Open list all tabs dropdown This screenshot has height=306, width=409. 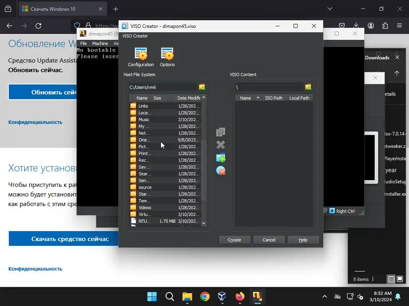330,9
